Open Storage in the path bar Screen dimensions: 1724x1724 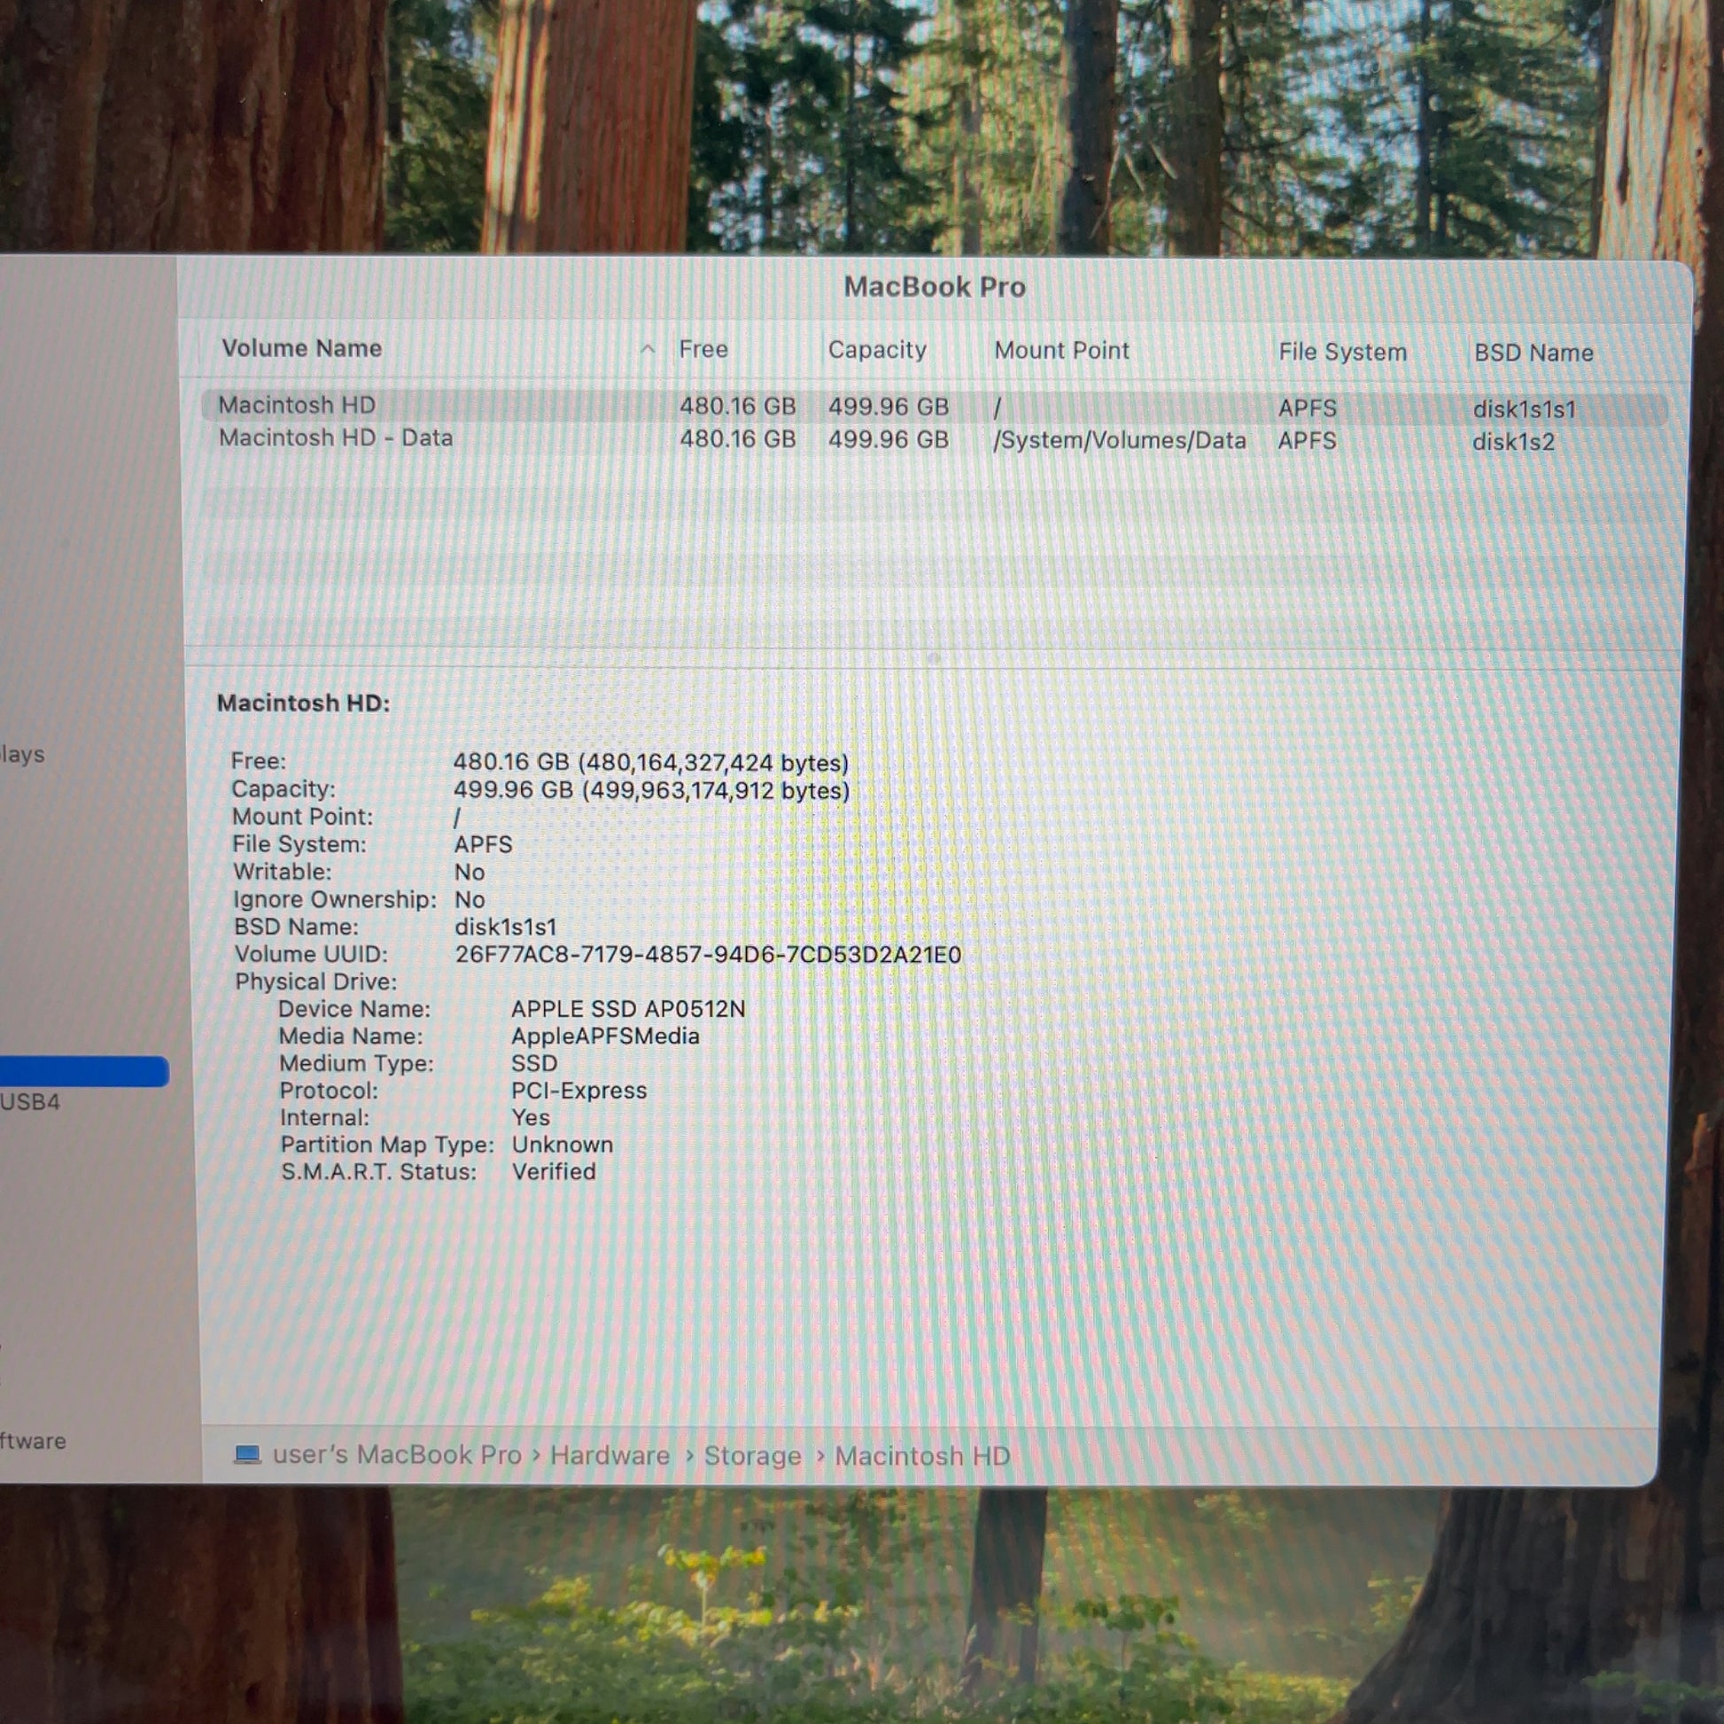pyautogui.click(x=752, y=1456)
